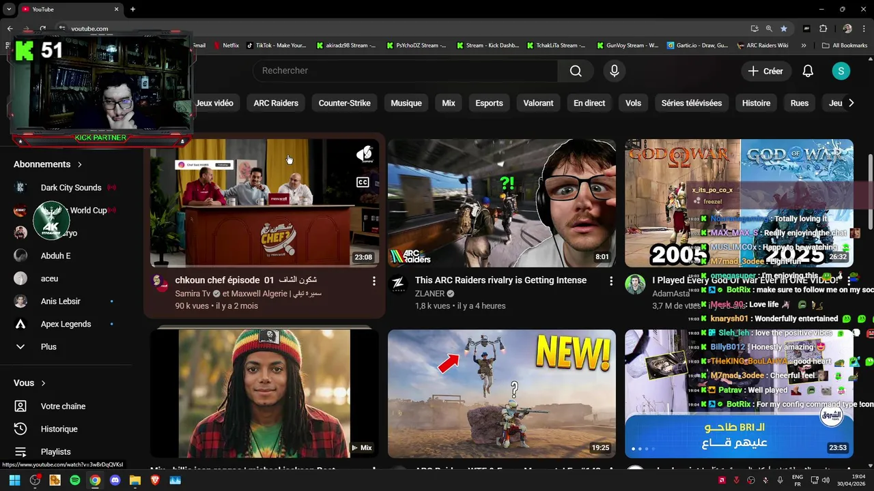
Task: Open All Bookmarks folder
Action: point(845,46)
